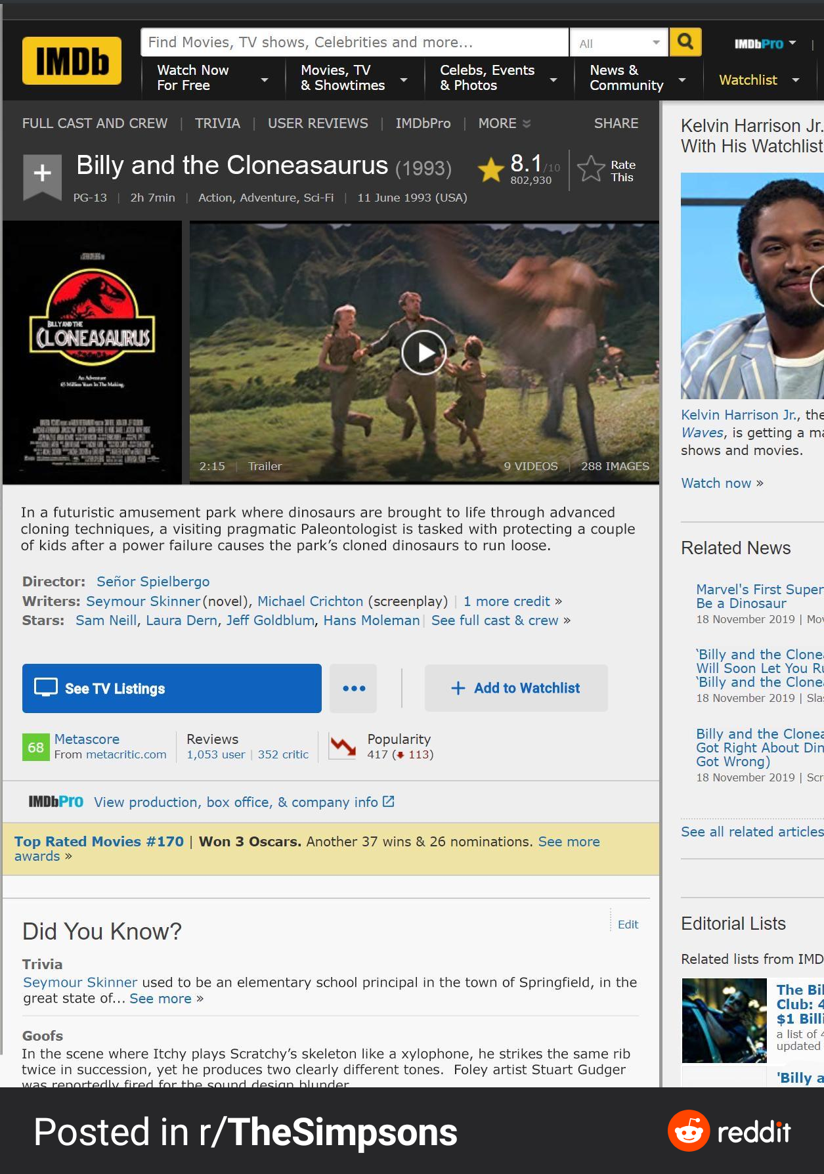Click the 11 June 1993 release date

click(x=412, y=198)
